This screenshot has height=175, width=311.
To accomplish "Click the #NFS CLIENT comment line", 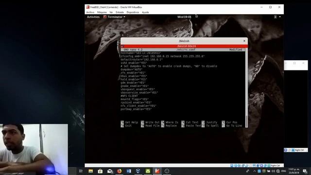I will coord(129,96).
